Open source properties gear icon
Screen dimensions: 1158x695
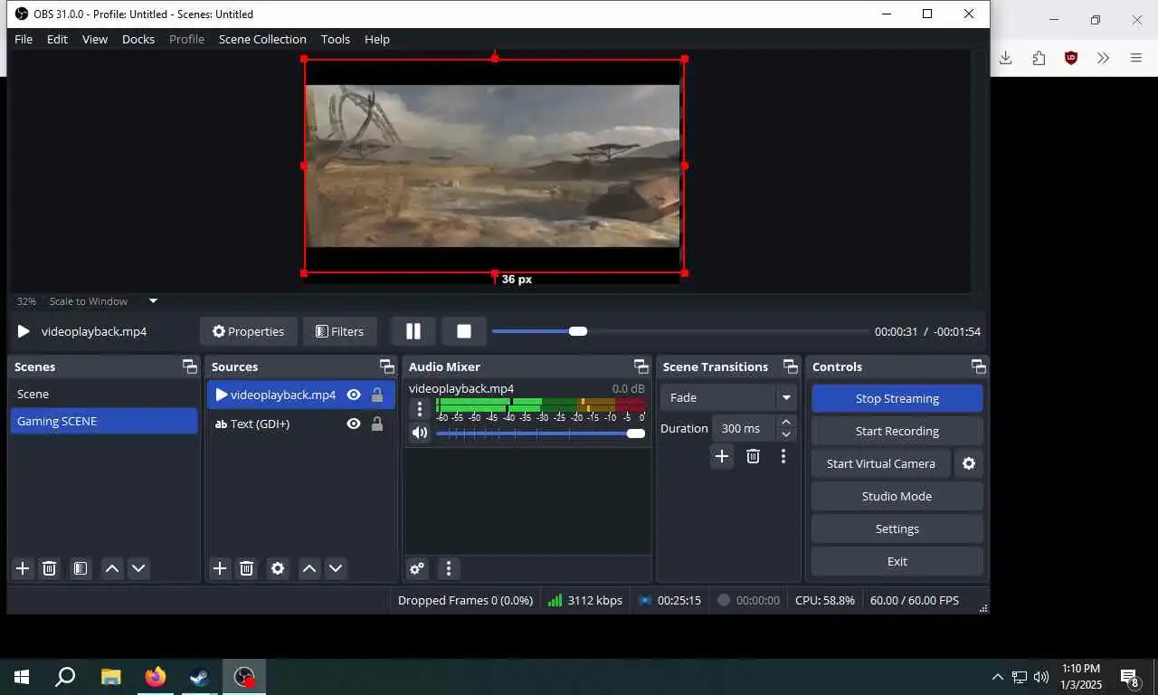278,568
